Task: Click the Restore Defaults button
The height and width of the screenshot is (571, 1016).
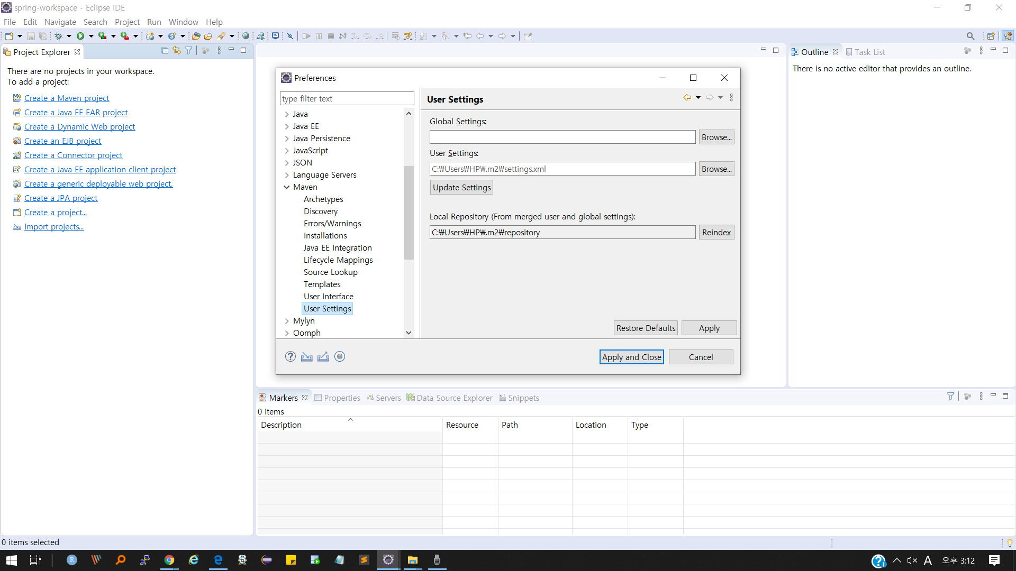Action: [x=646, y=328]
